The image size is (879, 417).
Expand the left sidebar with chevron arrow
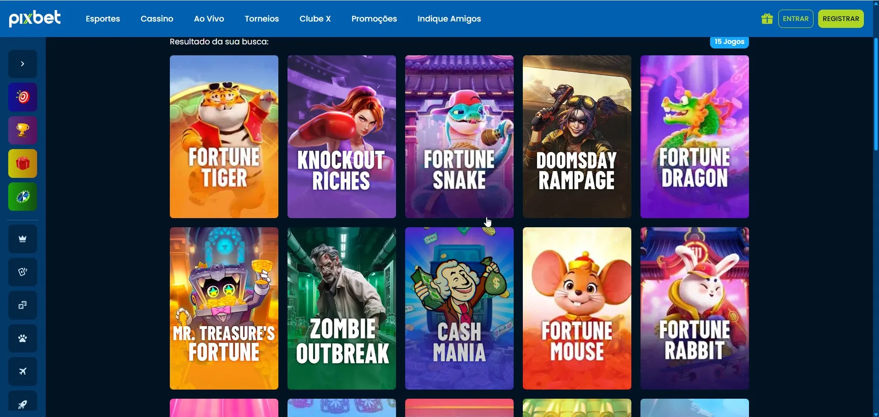coord(22,64)
